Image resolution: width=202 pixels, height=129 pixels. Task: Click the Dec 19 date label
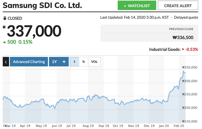(x=149, y=126)
